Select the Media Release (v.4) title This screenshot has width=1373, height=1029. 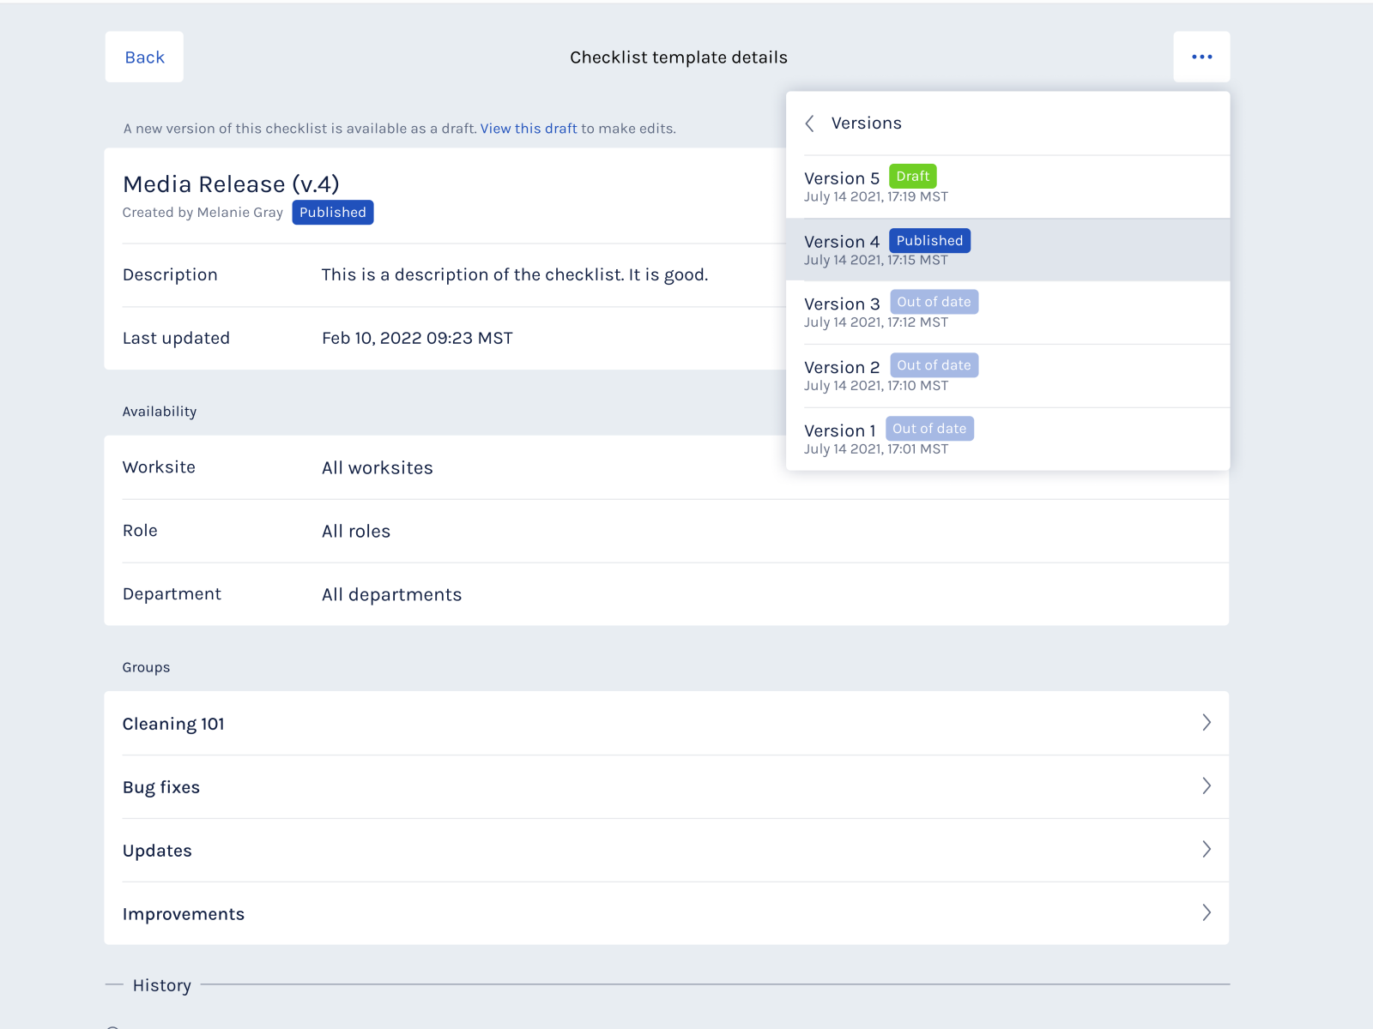[231, 184]
